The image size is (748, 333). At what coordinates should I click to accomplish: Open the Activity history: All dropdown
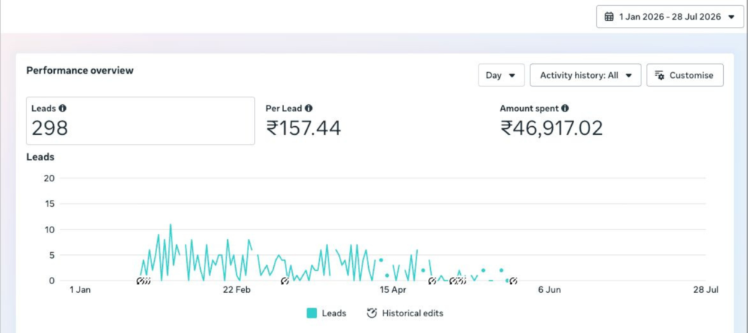585,75
